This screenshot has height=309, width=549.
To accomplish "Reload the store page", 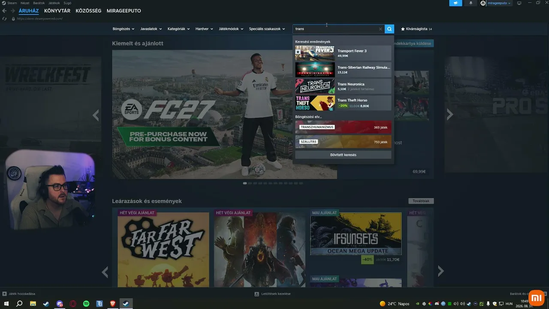I will pos(4,18).
